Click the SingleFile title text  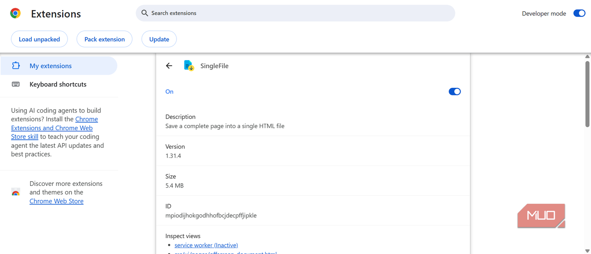click(x=214, y=66)
